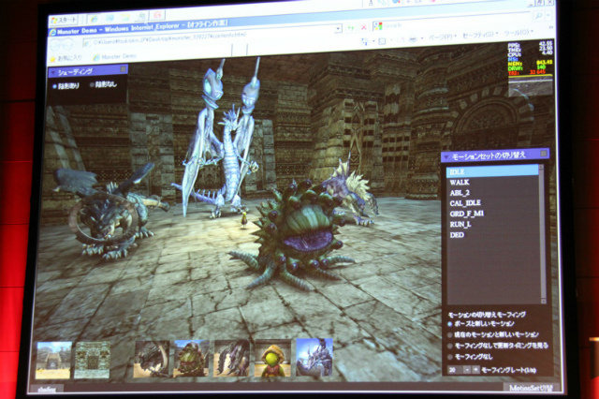Close the motion set panel via corner box
The height and width of the screenshot is (399, 599).
pyautogui.click(x=544, y=154)
